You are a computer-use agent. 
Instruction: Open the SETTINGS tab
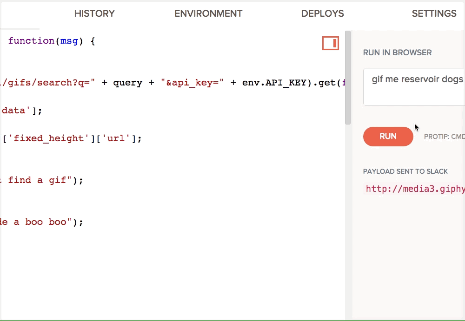[x=434, y=13]
